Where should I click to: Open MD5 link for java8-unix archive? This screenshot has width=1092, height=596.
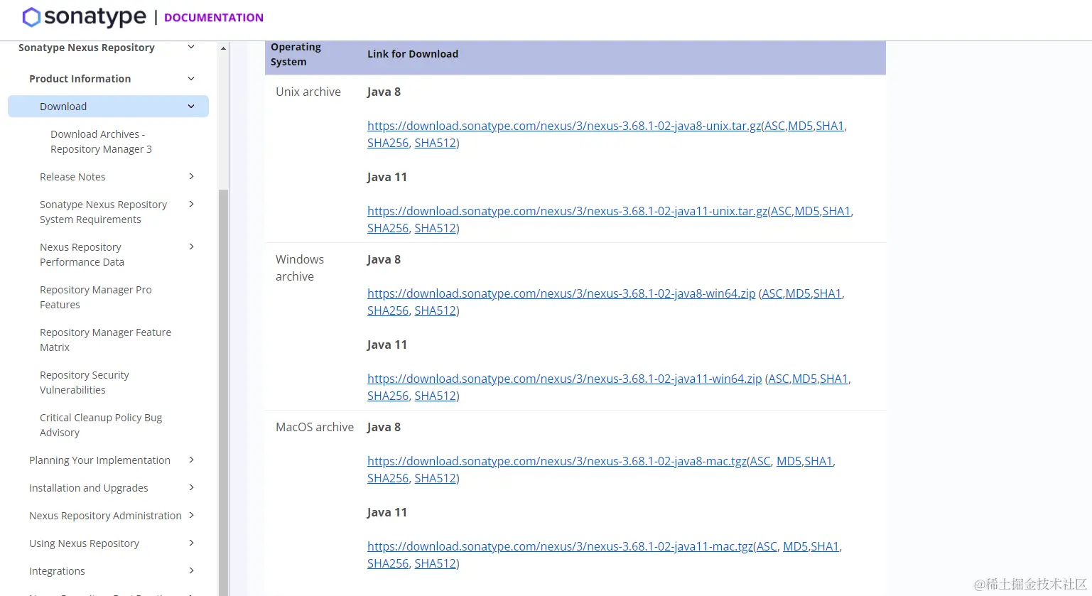800,126
